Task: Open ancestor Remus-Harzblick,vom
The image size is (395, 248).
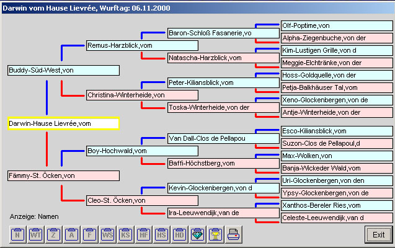Action: (142, 45)
